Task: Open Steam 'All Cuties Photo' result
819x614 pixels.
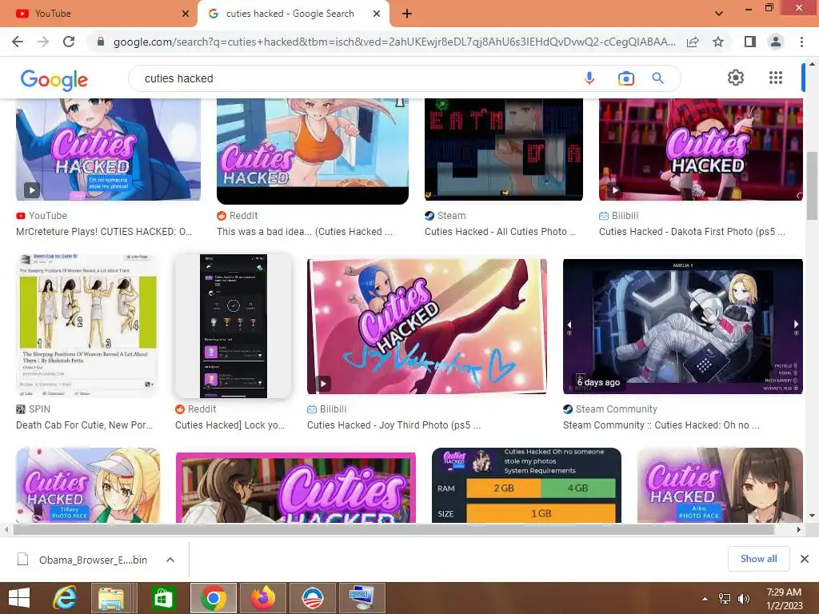Action: (x=501, y=231)
